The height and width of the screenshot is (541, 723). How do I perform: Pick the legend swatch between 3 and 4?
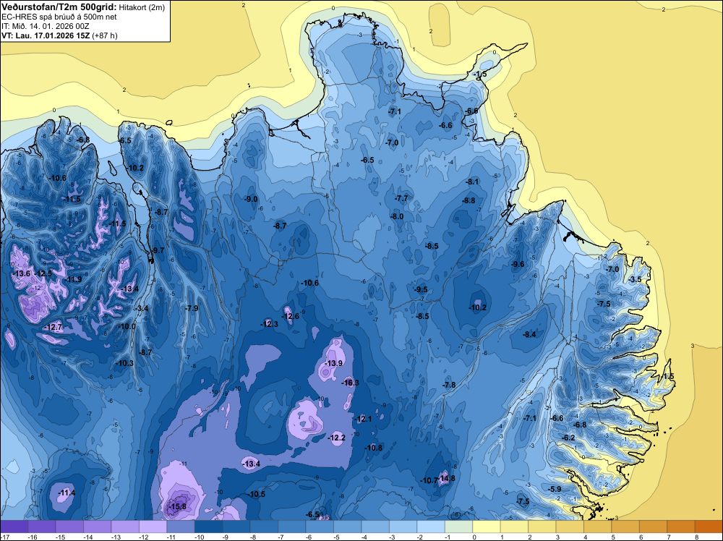[x=570, y=527]
